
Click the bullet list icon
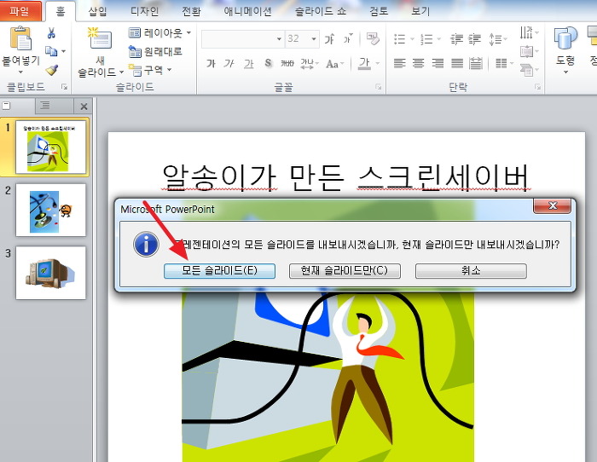[x=399, y=39]
